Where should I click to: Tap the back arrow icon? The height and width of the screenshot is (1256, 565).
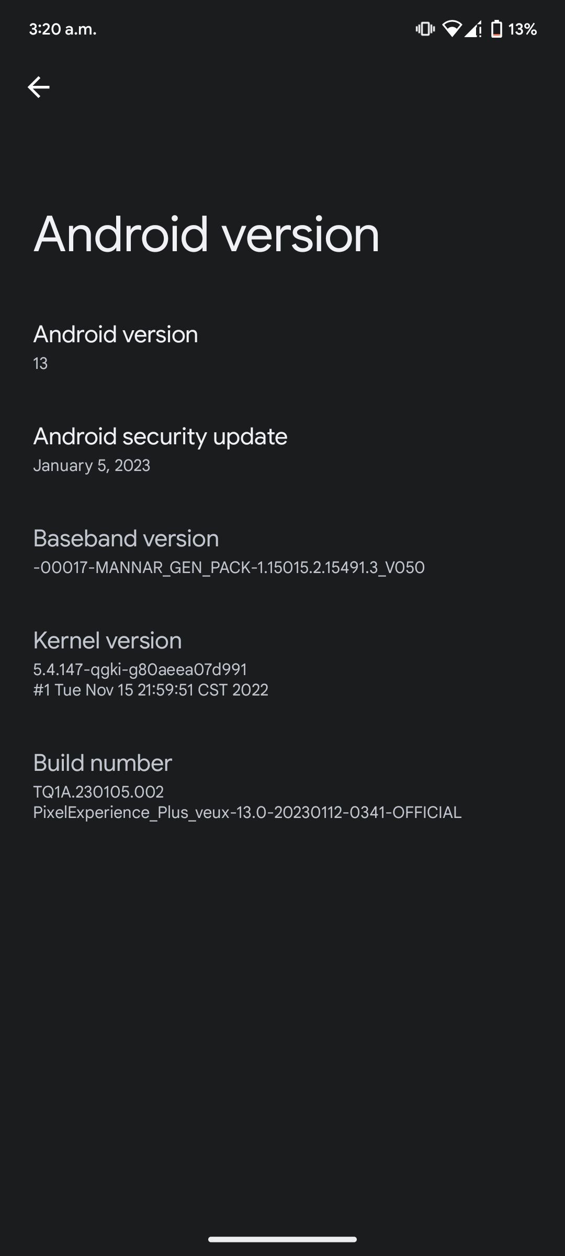coord(39,87)
